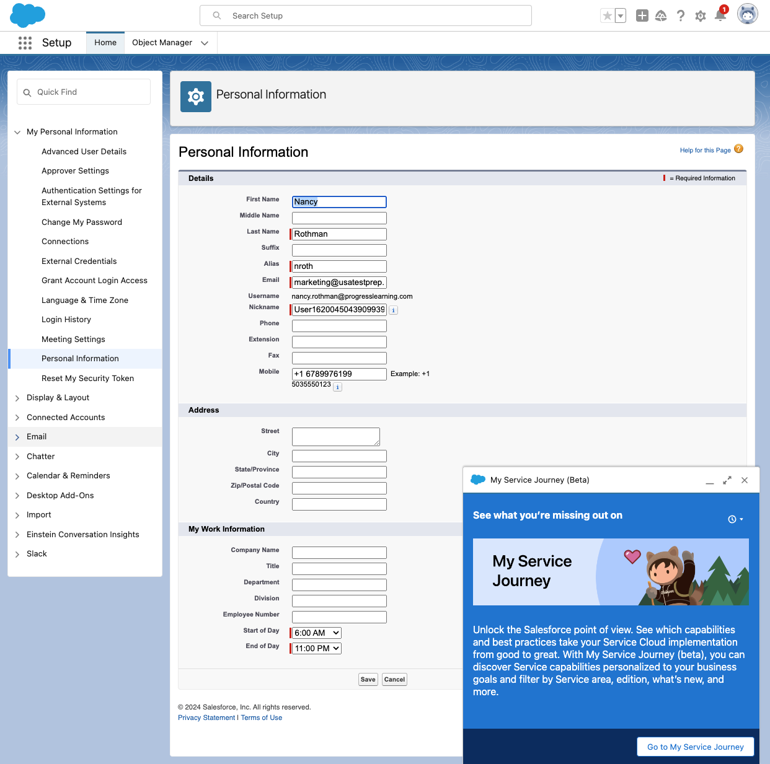Screen dimensions: 770x764
Task: Click the Salesforce cloud logo
Action: click(28, 15)
